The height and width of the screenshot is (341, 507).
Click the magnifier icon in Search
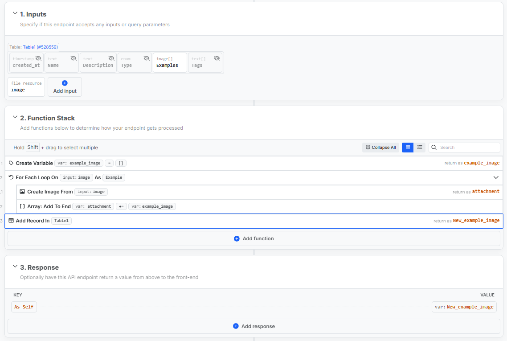coord(434,147)
